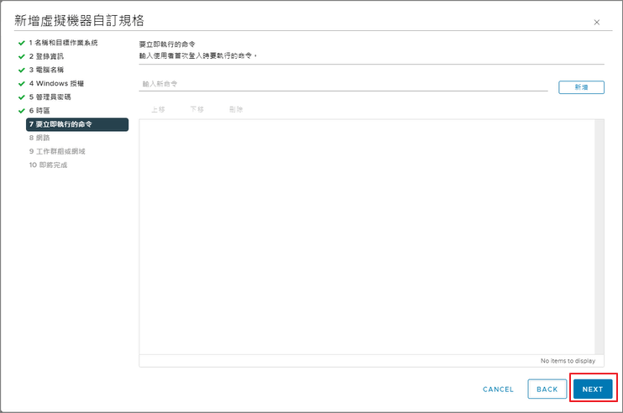
Task: Select step 8 網路
Action: [x=39, y=138]
